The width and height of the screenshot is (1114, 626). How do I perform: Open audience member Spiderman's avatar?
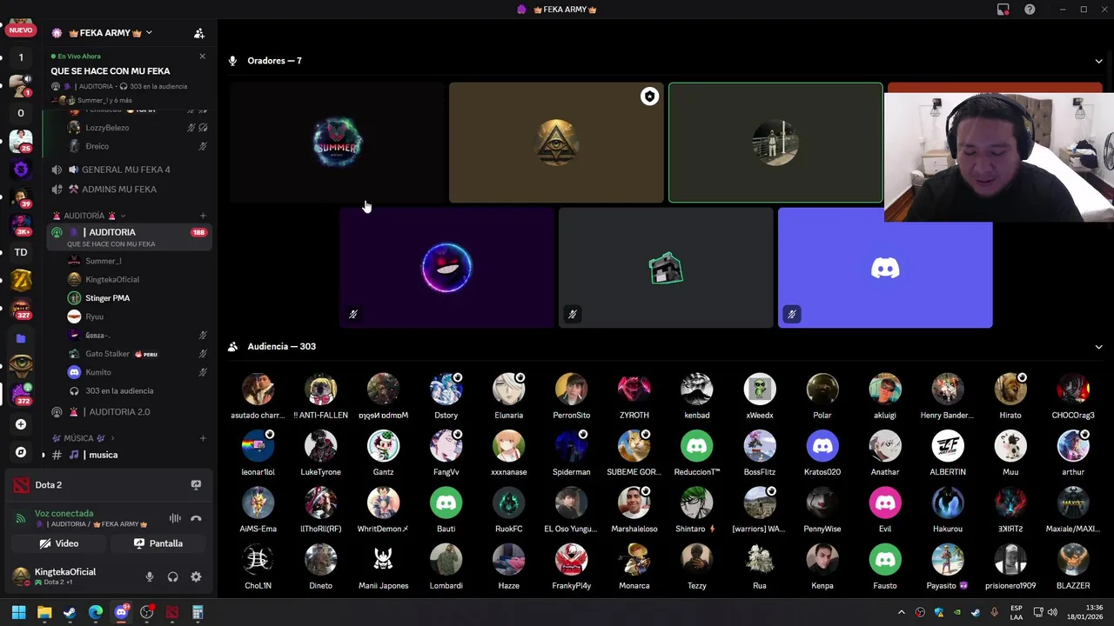pyautogui.click(x=571, y=447)
